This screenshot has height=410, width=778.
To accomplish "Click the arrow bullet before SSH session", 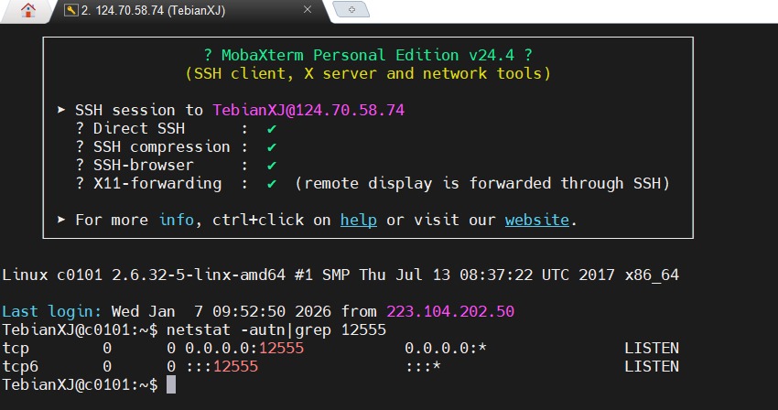I will [61, 110].
